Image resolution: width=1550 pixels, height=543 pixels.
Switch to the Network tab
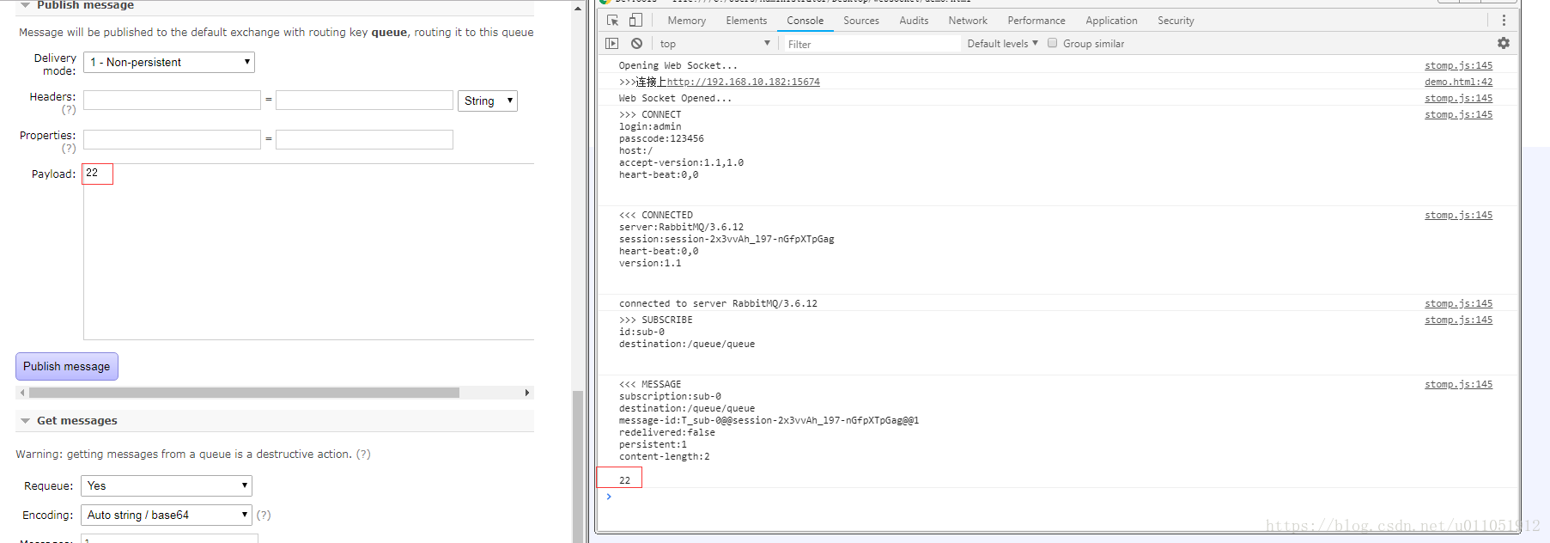tap(968, 21)
